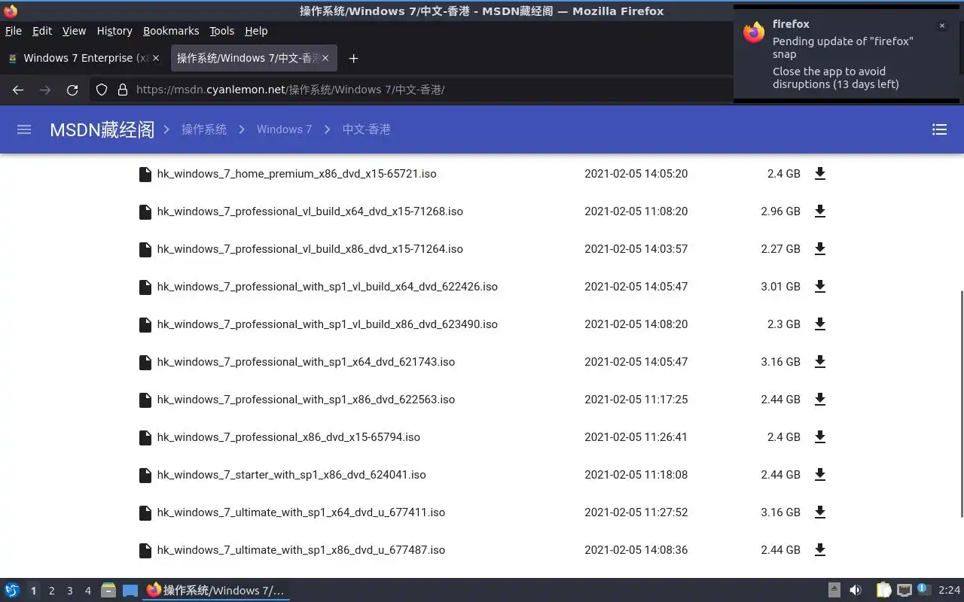Download hk_windows_7_starter_with_sp1_x86_dvd_624041.iso

(820, 475)
